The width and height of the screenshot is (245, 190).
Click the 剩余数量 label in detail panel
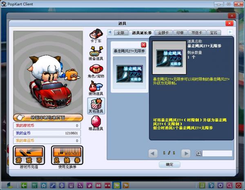pos(195,52)
